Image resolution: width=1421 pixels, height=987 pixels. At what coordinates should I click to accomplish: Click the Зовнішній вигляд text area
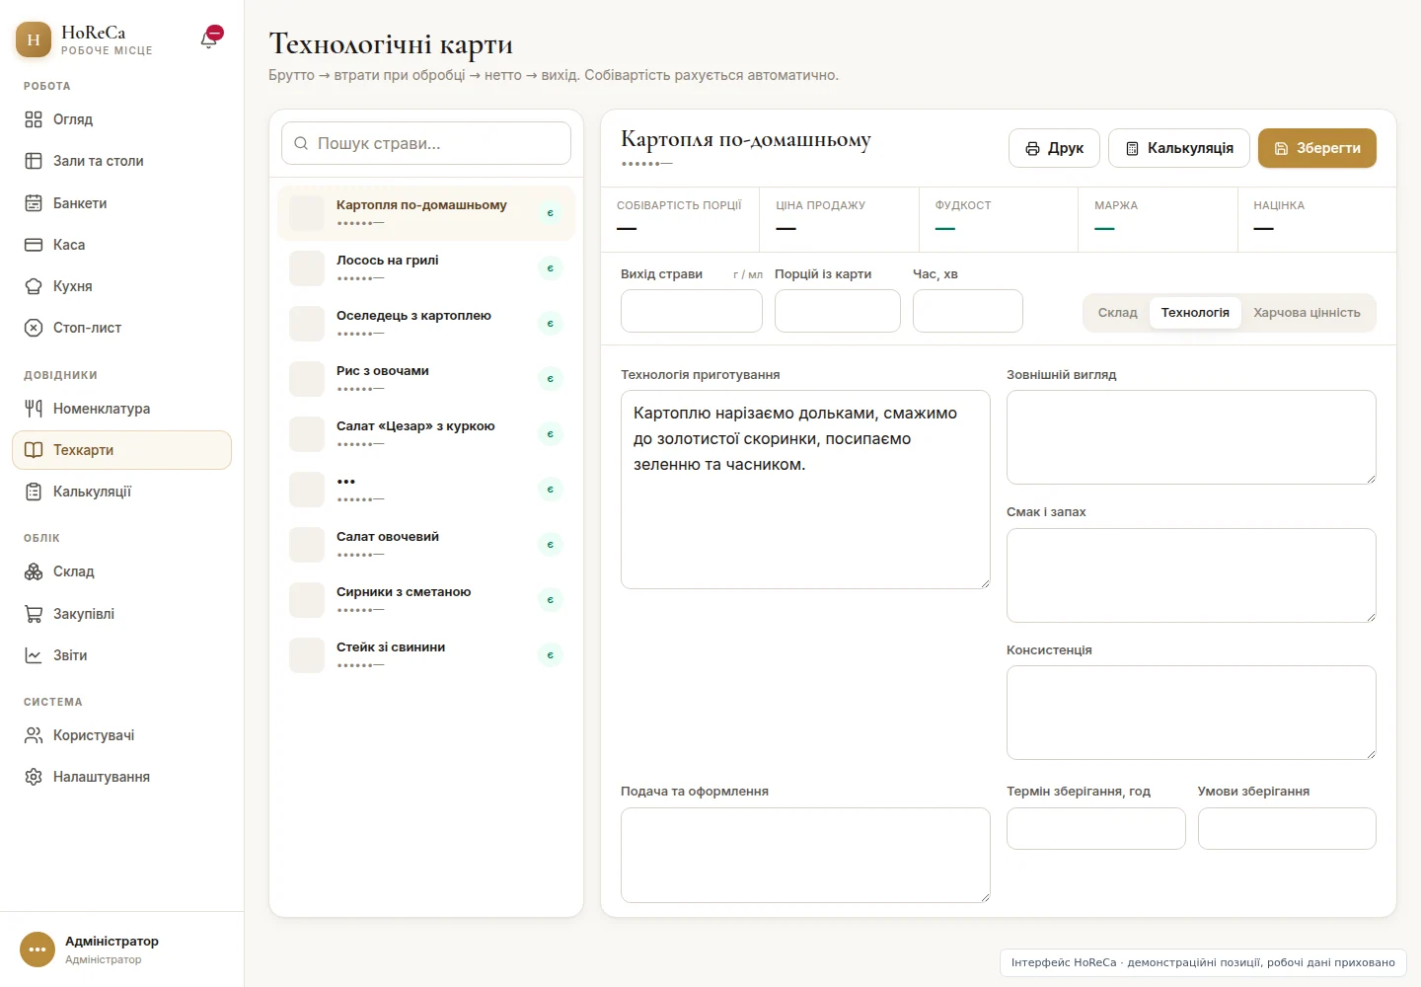1191,437
